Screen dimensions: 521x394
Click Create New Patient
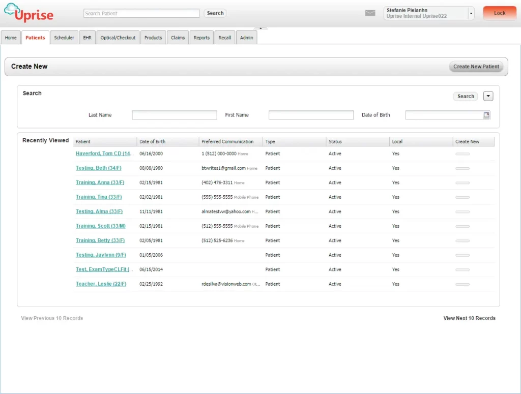point(476,66)
